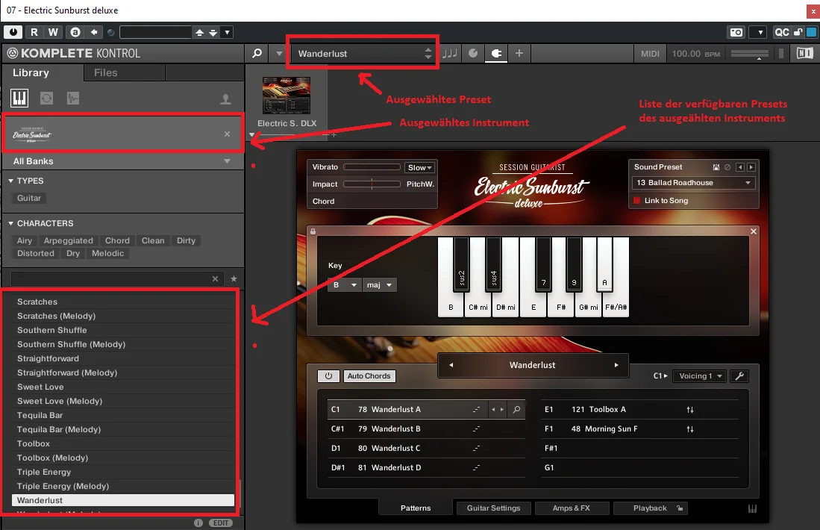Select the instruments keyboard icon in Library
The width and height of the screenshot is (820, 530).
pos(19,98)
